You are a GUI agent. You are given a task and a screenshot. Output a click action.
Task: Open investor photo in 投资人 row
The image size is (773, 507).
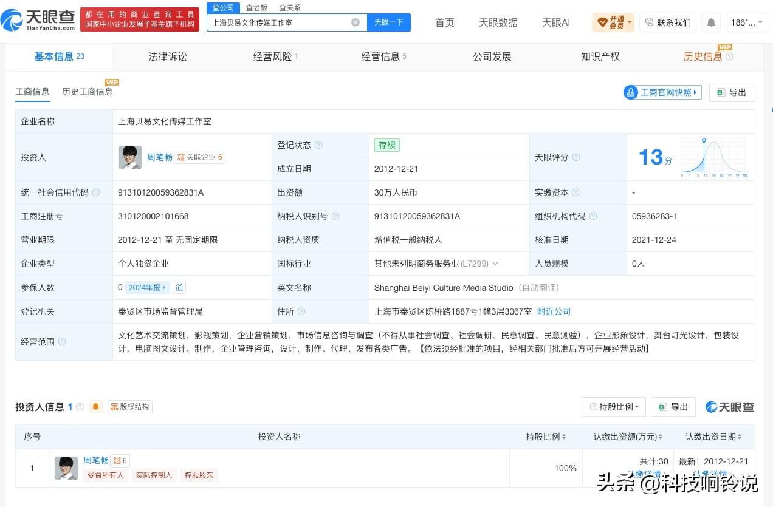click(130, 157)
